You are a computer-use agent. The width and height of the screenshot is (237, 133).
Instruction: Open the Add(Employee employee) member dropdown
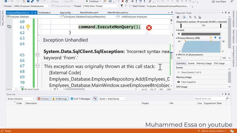click(x=145, y=17)
